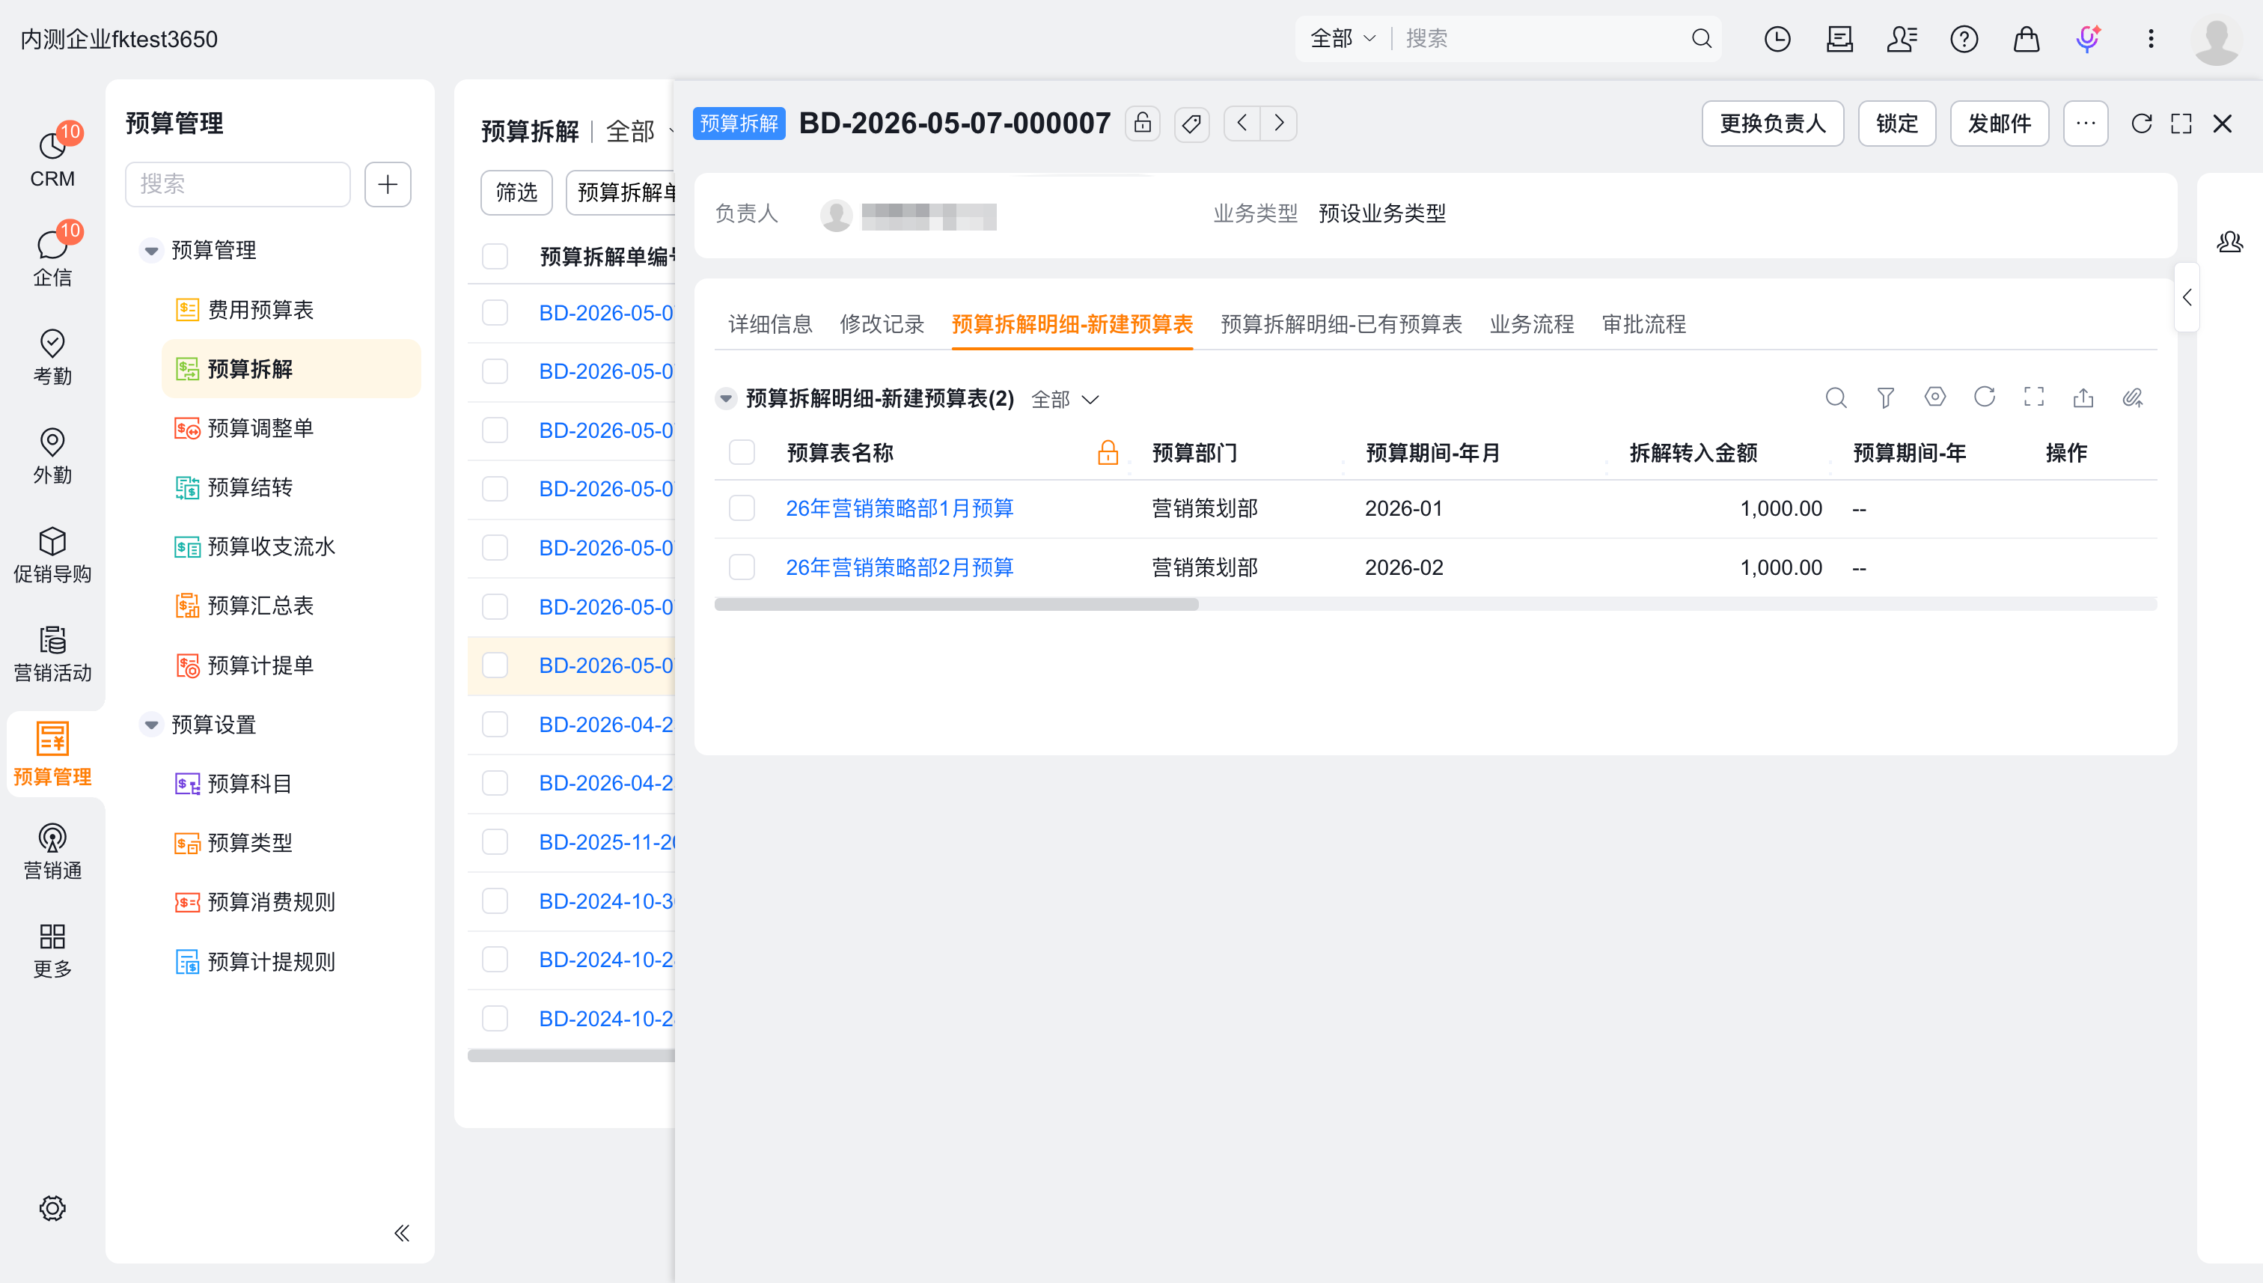The height and width of the screenshot is (1283, 2263).
Task: Switch to the 预算拆解明细-已有预算表 tab
Action: click(1341, 324)
